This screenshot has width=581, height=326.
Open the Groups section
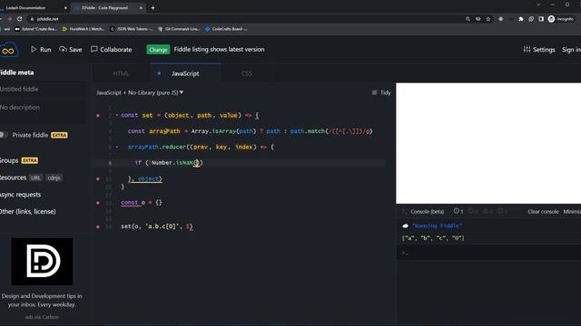(x=9, y=160)
